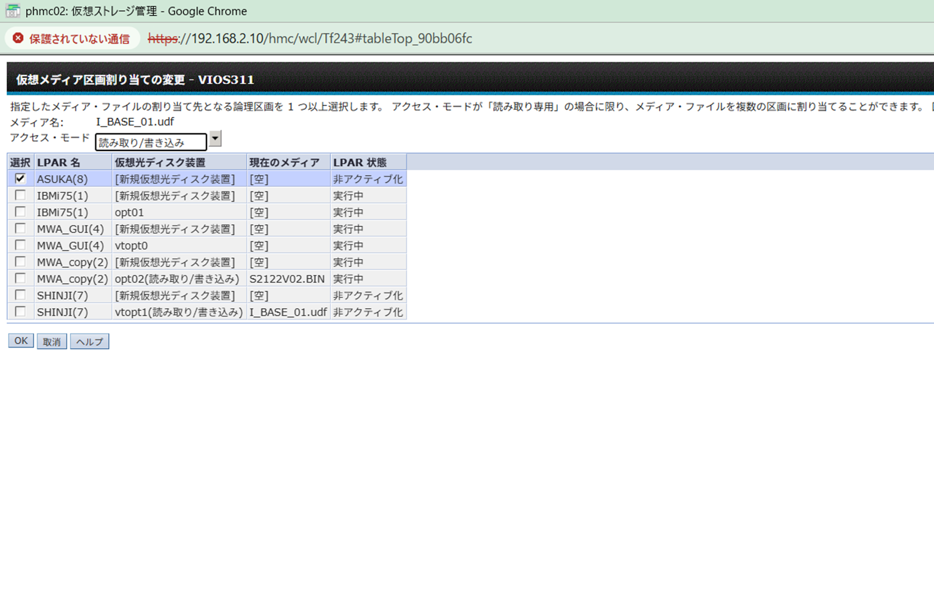The height and width of the screenshot is (595, 934).
Task: Open the access mode dropdown arrow
Action: 215,138
